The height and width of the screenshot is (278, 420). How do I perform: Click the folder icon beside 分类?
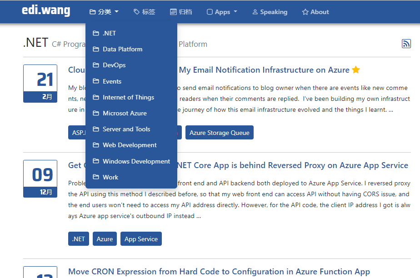tap(92, 12)
